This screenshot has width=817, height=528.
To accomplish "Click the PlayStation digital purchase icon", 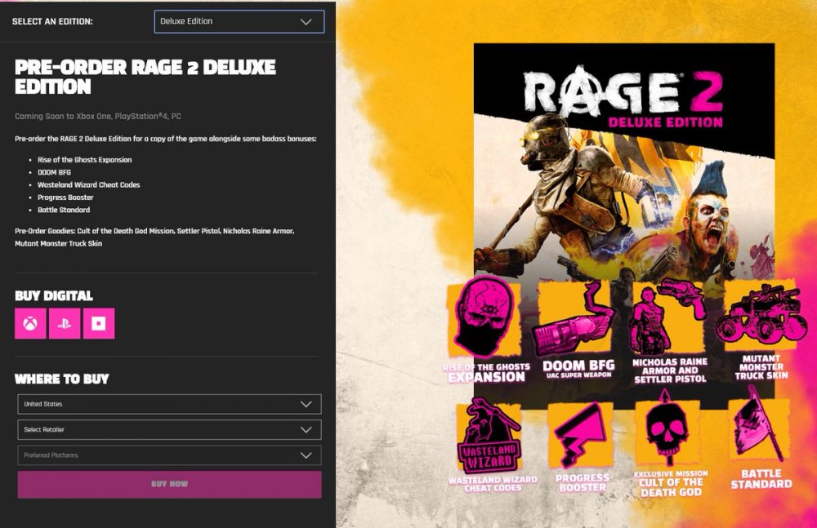I will [x=65, y=324].
